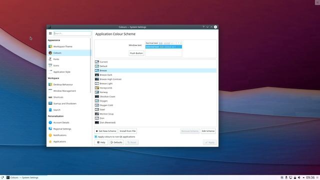Open Desktop Behaviour settings
The image size is (320, 180).
pos(69,84)
